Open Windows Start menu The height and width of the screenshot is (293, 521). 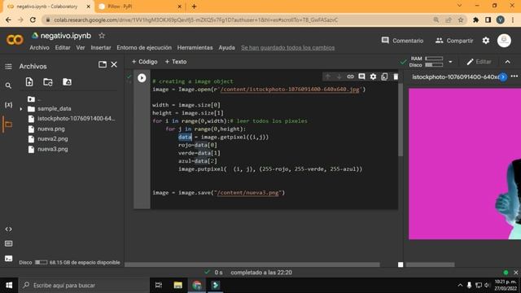(9, 286)
